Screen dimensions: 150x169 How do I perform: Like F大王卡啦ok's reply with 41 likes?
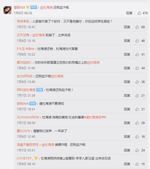[137, 54]
